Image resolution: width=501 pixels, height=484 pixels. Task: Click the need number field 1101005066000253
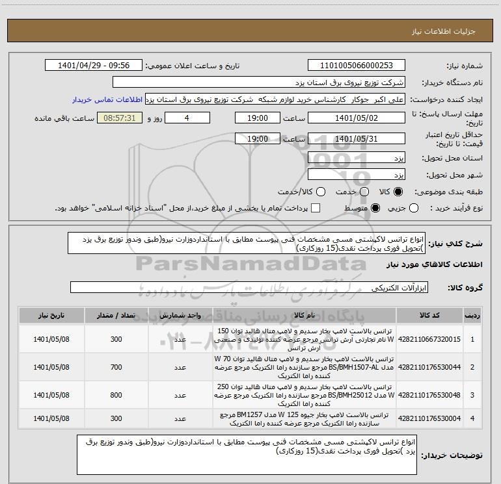click(357, 65)
